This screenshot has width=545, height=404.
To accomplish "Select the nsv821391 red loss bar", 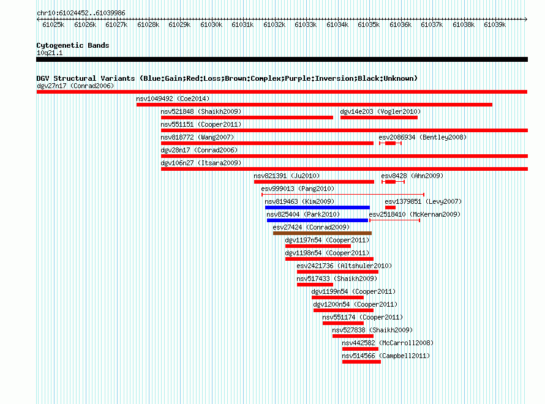I will pos(314,182).
